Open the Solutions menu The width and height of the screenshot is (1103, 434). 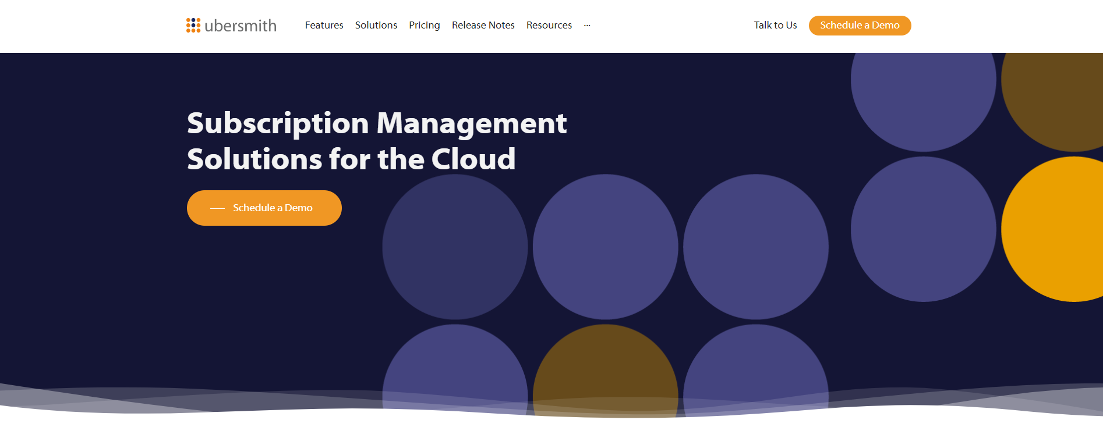point(376,25)
